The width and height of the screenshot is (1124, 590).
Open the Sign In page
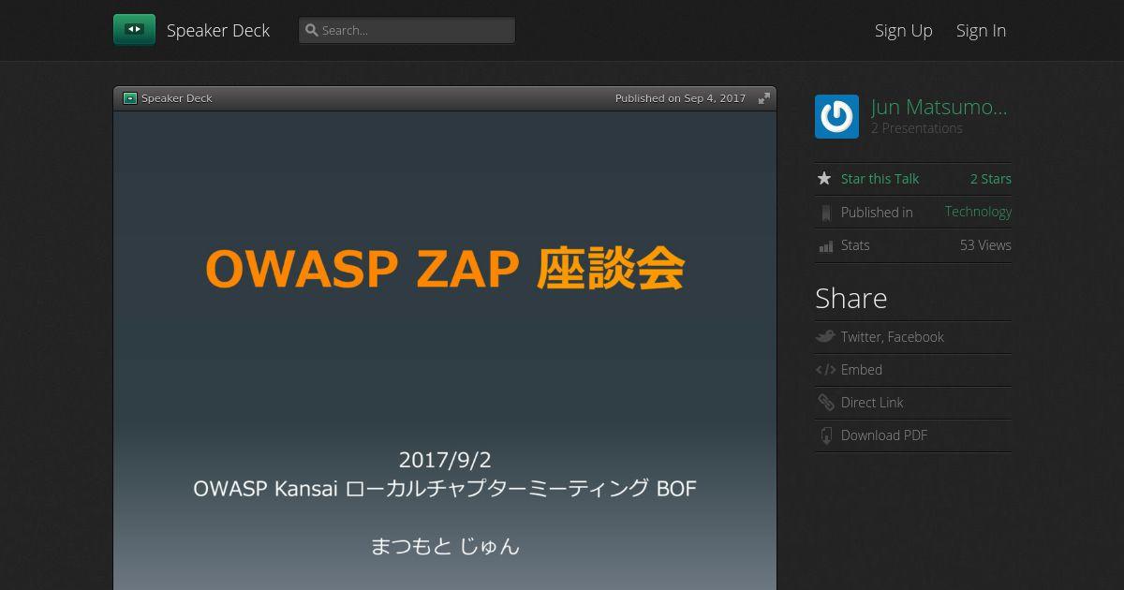tap(981, 30)
